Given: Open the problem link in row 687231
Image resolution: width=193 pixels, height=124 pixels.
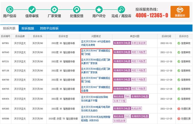Looking at the screenshot, I should 96,62.
